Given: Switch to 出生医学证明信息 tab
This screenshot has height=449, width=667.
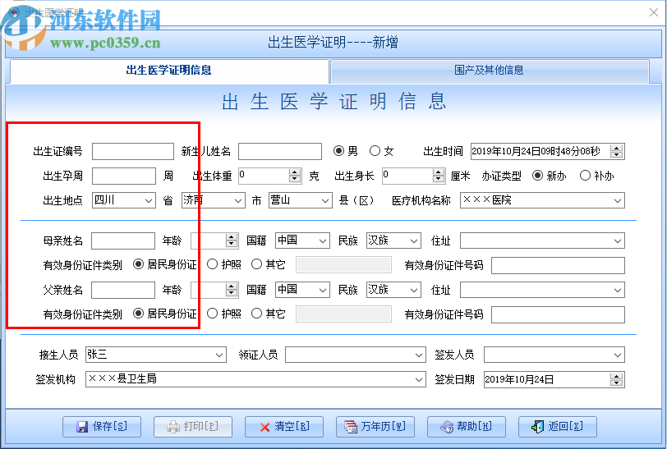Looking at the screenshot, I should pyautogui.click(x=169, y=71).
